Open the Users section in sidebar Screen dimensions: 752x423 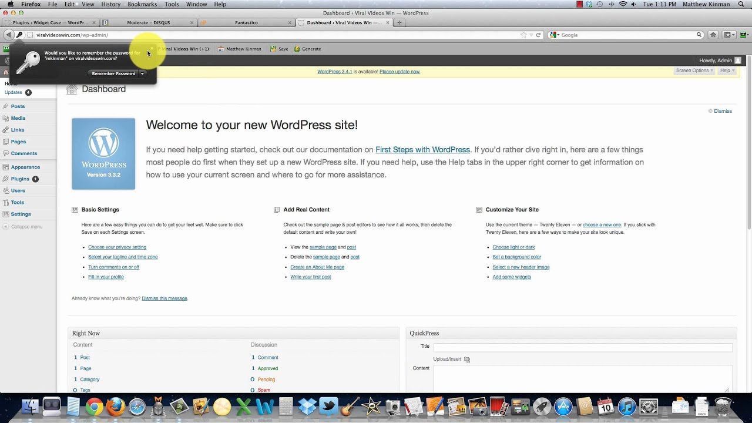click(18, 190)
